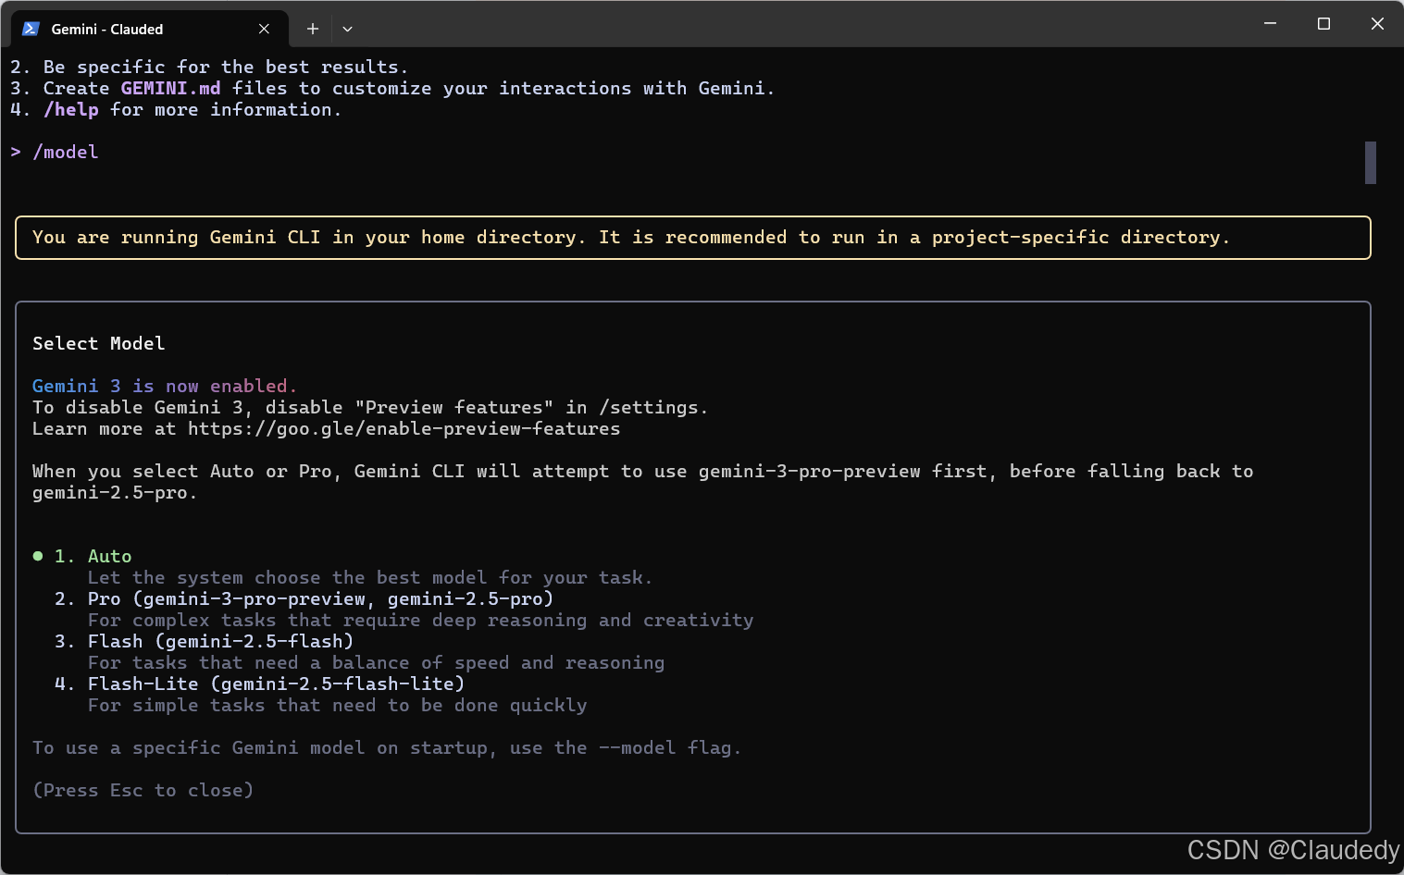This screenshot has height=875, width=1404.
Task: Click 'For tasks that need a balance' description
Action: coord(376,662)
